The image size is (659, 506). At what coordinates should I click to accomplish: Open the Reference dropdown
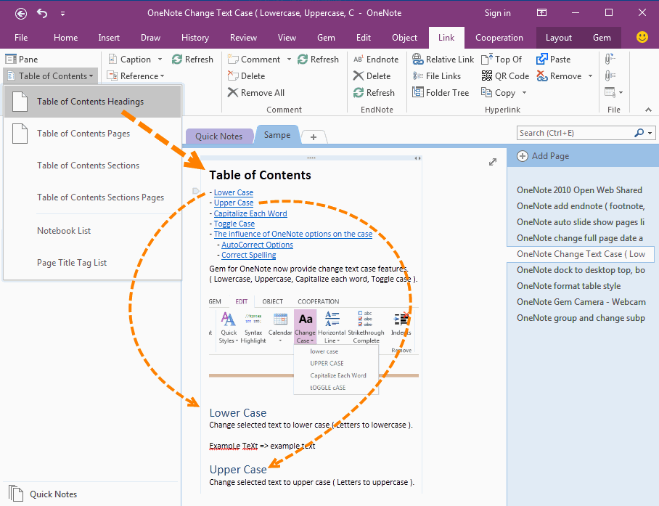pyautogui.click(x=135, y=76)
